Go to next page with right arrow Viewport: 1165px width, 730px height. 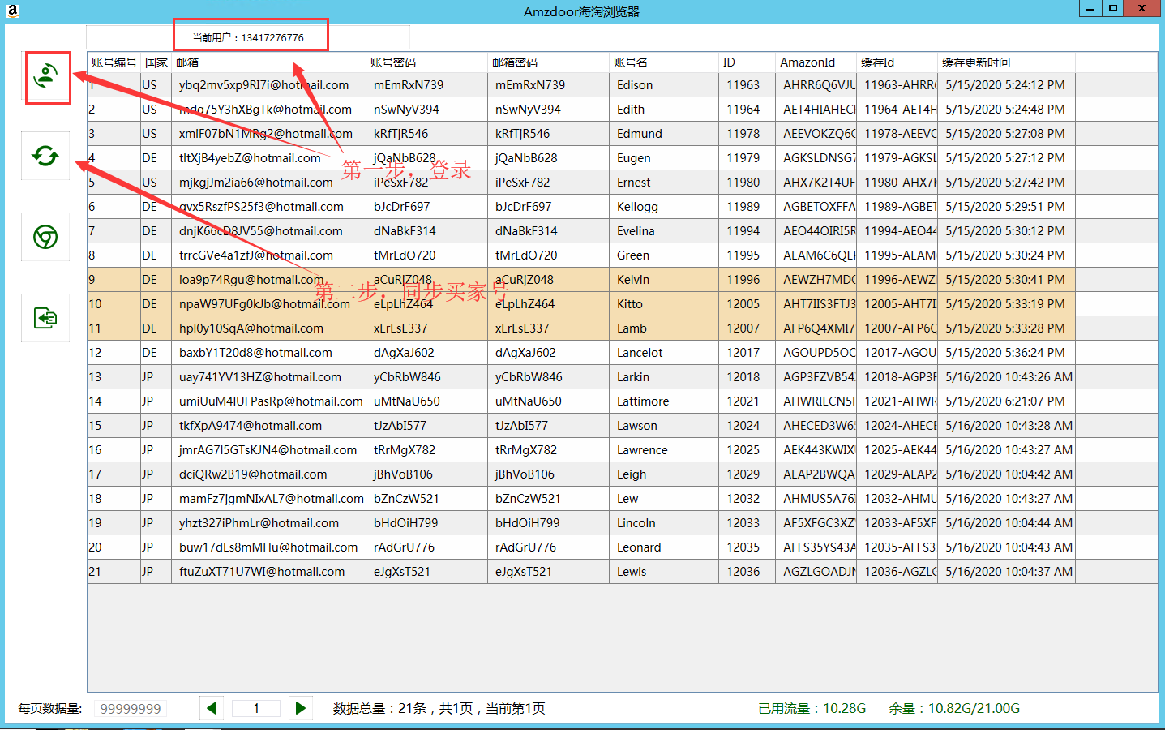(x=301, y=708)
